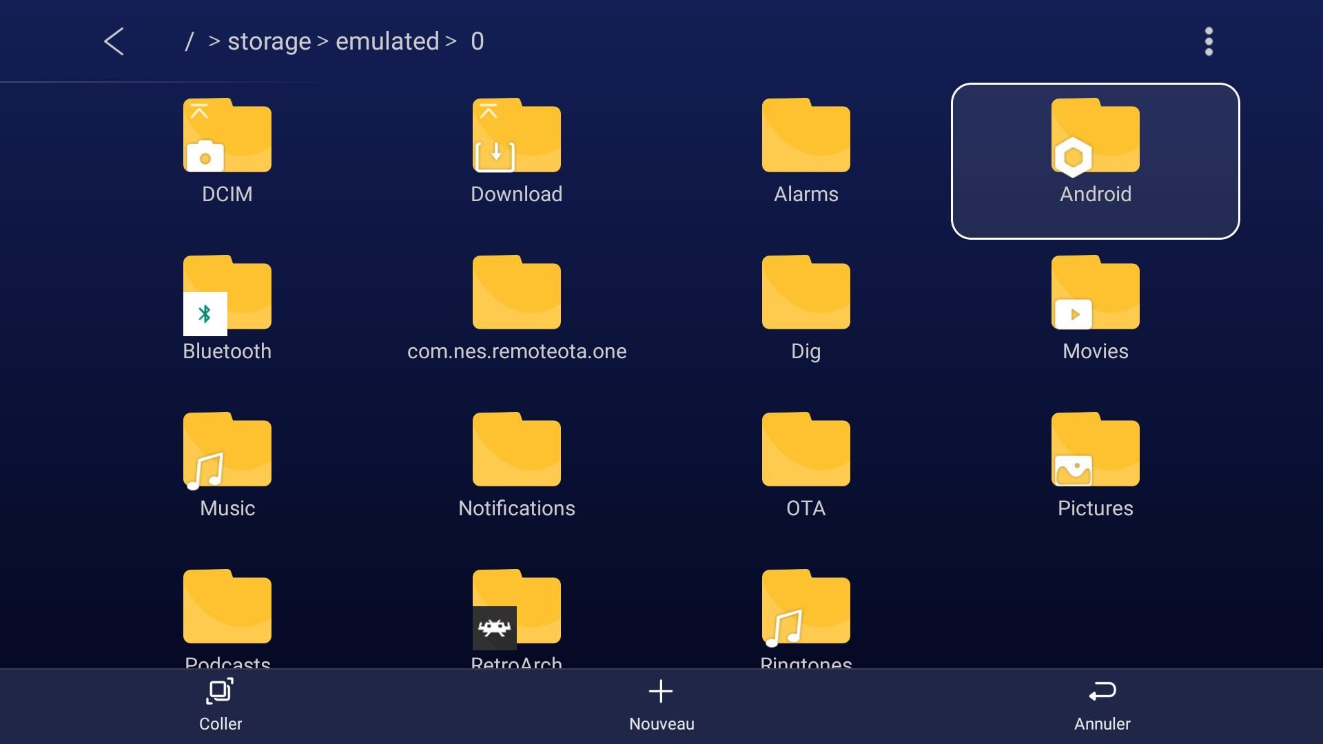Click the com.nes.remoteota.one name label

(x=517, y=351)
